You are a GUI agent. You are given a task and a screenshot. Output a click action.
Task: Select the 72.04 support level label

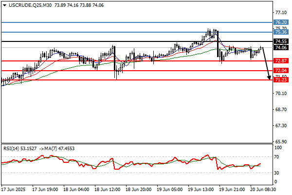pos(281,71)
